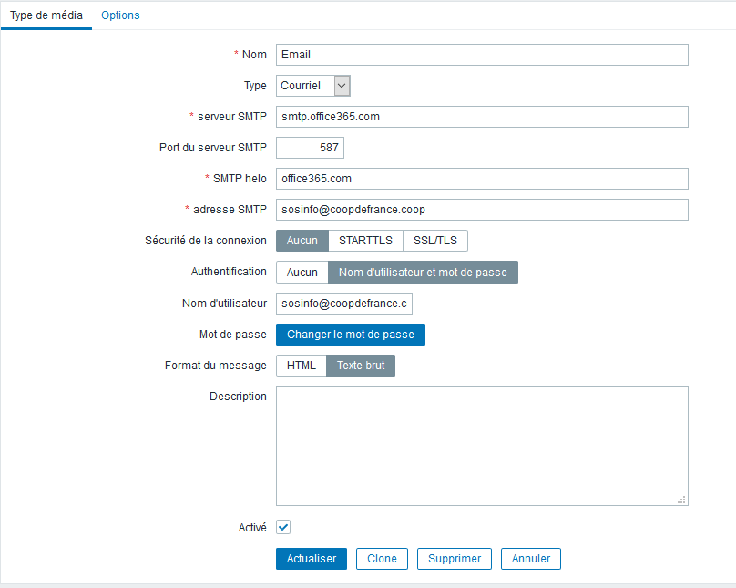
Task: Click the 'Mot de passe' label
Action: [x=233, y=335]
